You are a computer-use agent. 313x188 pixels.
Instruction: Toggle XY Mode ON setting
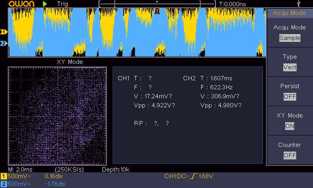[x=290, y=126]
